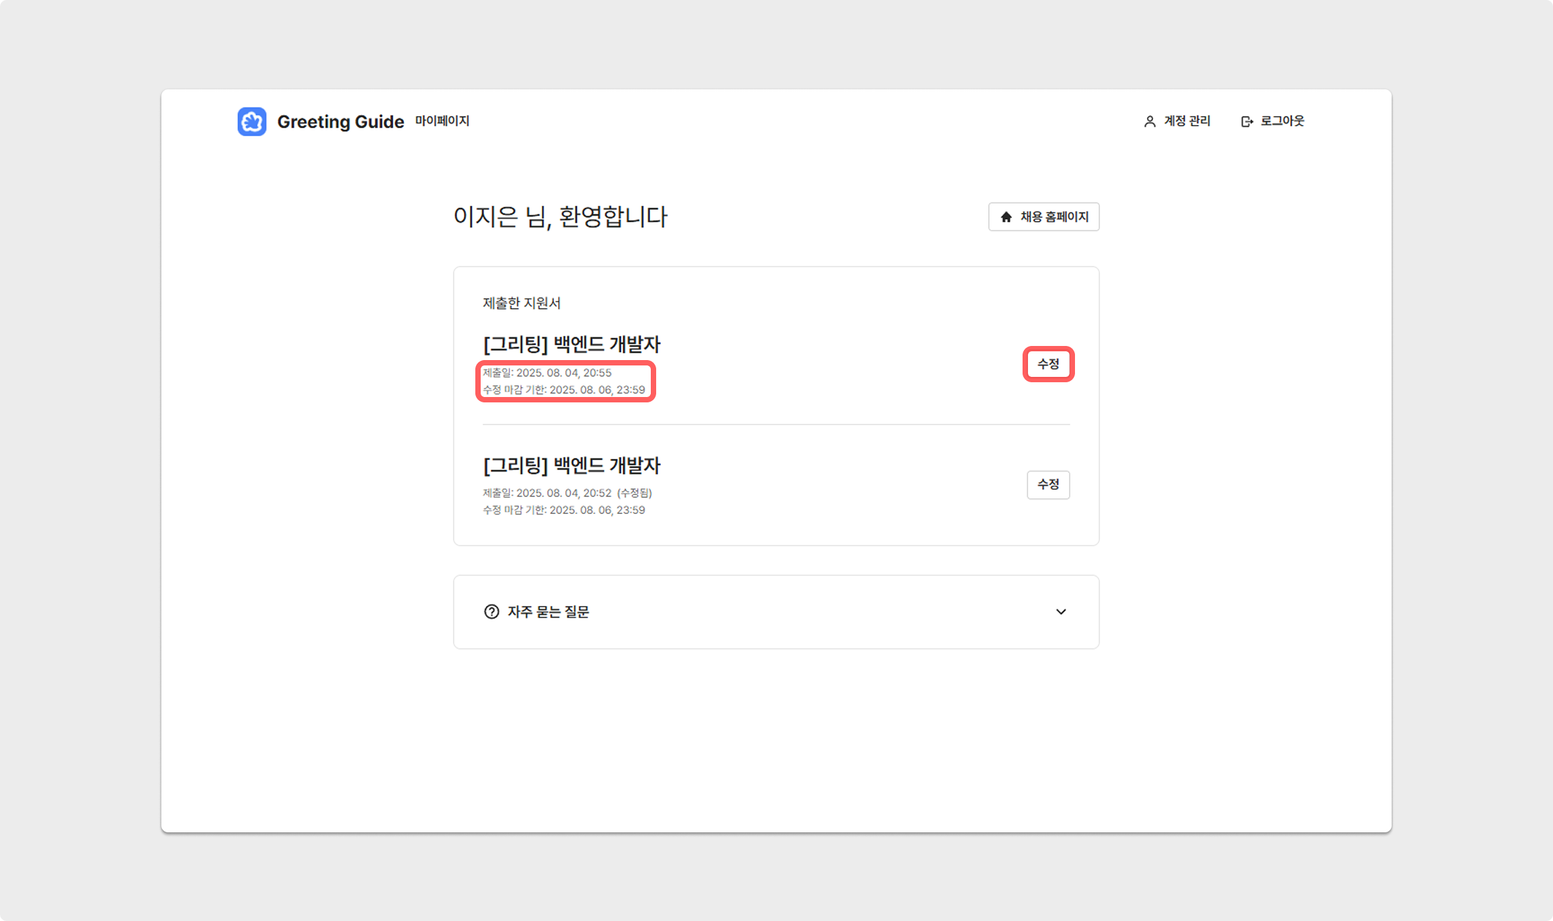
Task: Click the 마이페이지 label in header
Action: tap(442, 121)
